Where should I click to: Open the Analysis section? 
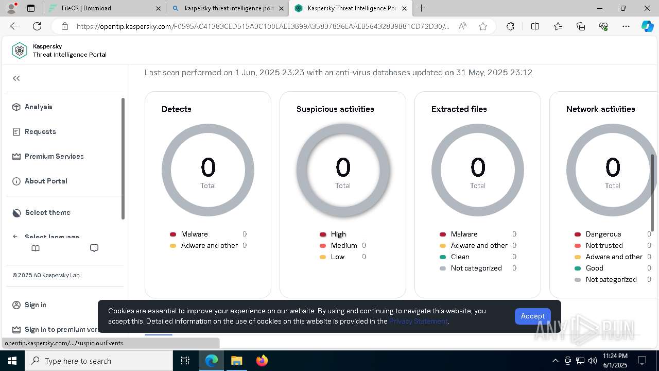(x=39, y=107)
